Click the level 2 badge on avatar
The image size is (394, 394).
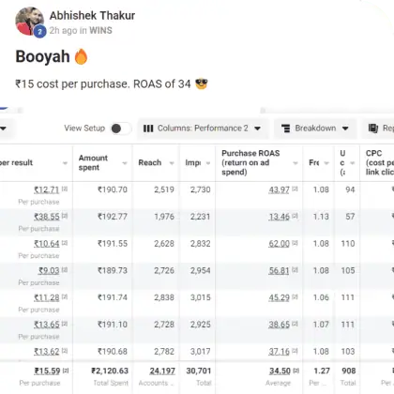pos(39,32)
